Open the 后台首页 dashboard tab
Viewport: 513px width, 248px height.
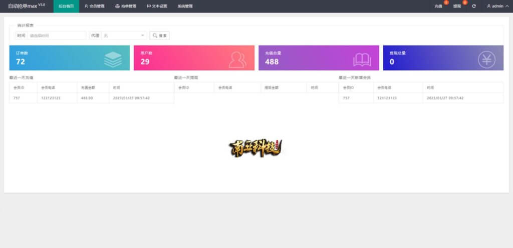pos(66,6)
